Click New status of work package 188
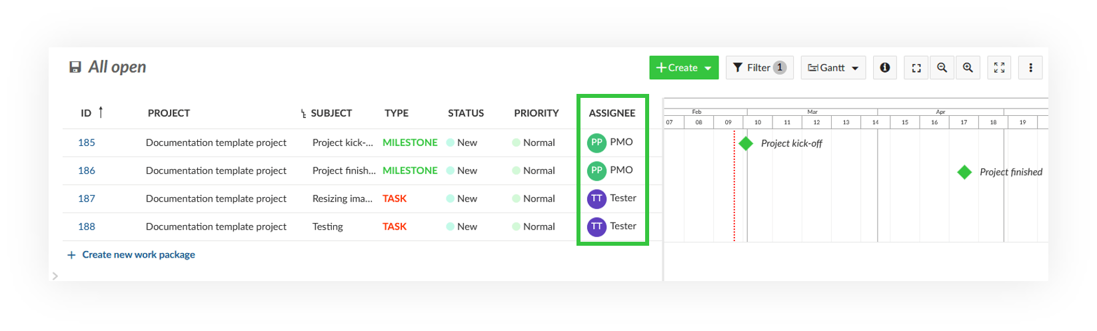The width and height of the screenshot is (1097, 331). (467, 226)
